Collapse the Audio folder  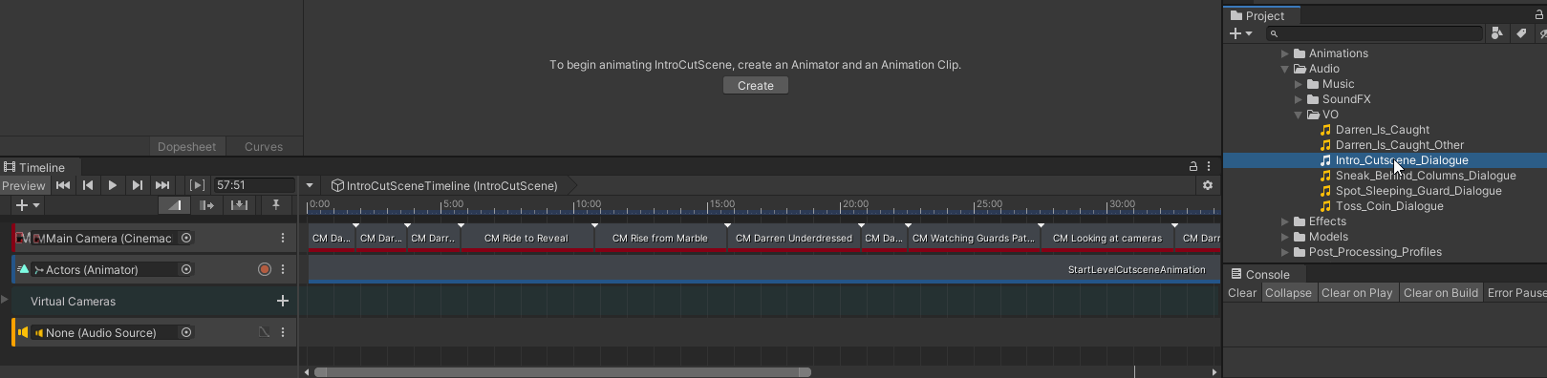pyautogui.click(x=1285, y=69)
